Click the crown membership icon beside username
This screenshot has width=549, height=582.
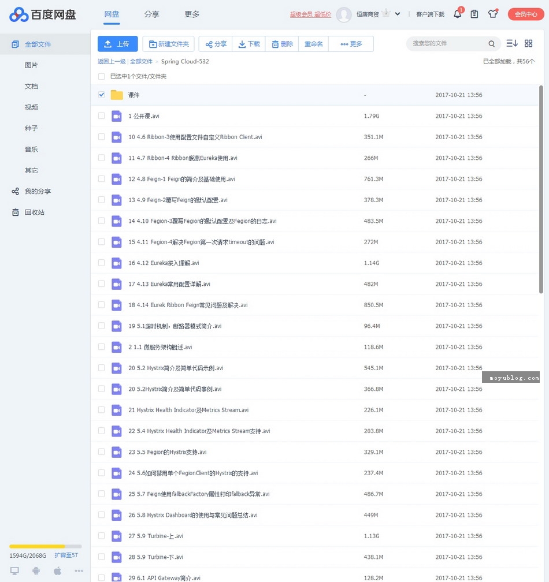tap(386, 13)
